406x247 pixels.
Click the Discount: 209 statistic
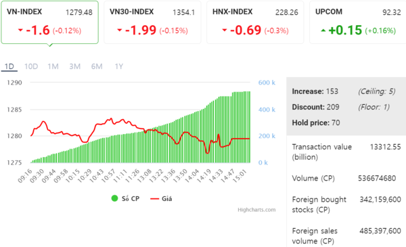(x=315, y=107)
